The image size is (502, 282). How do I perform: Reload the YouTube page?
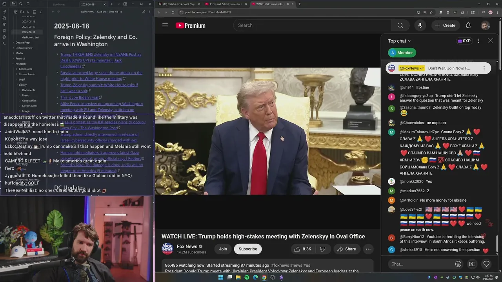[173, 12]
